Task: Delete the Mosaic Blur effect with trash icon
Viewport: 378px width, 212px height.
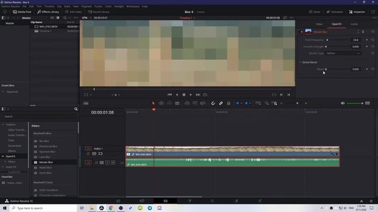Action: [363, 32]
